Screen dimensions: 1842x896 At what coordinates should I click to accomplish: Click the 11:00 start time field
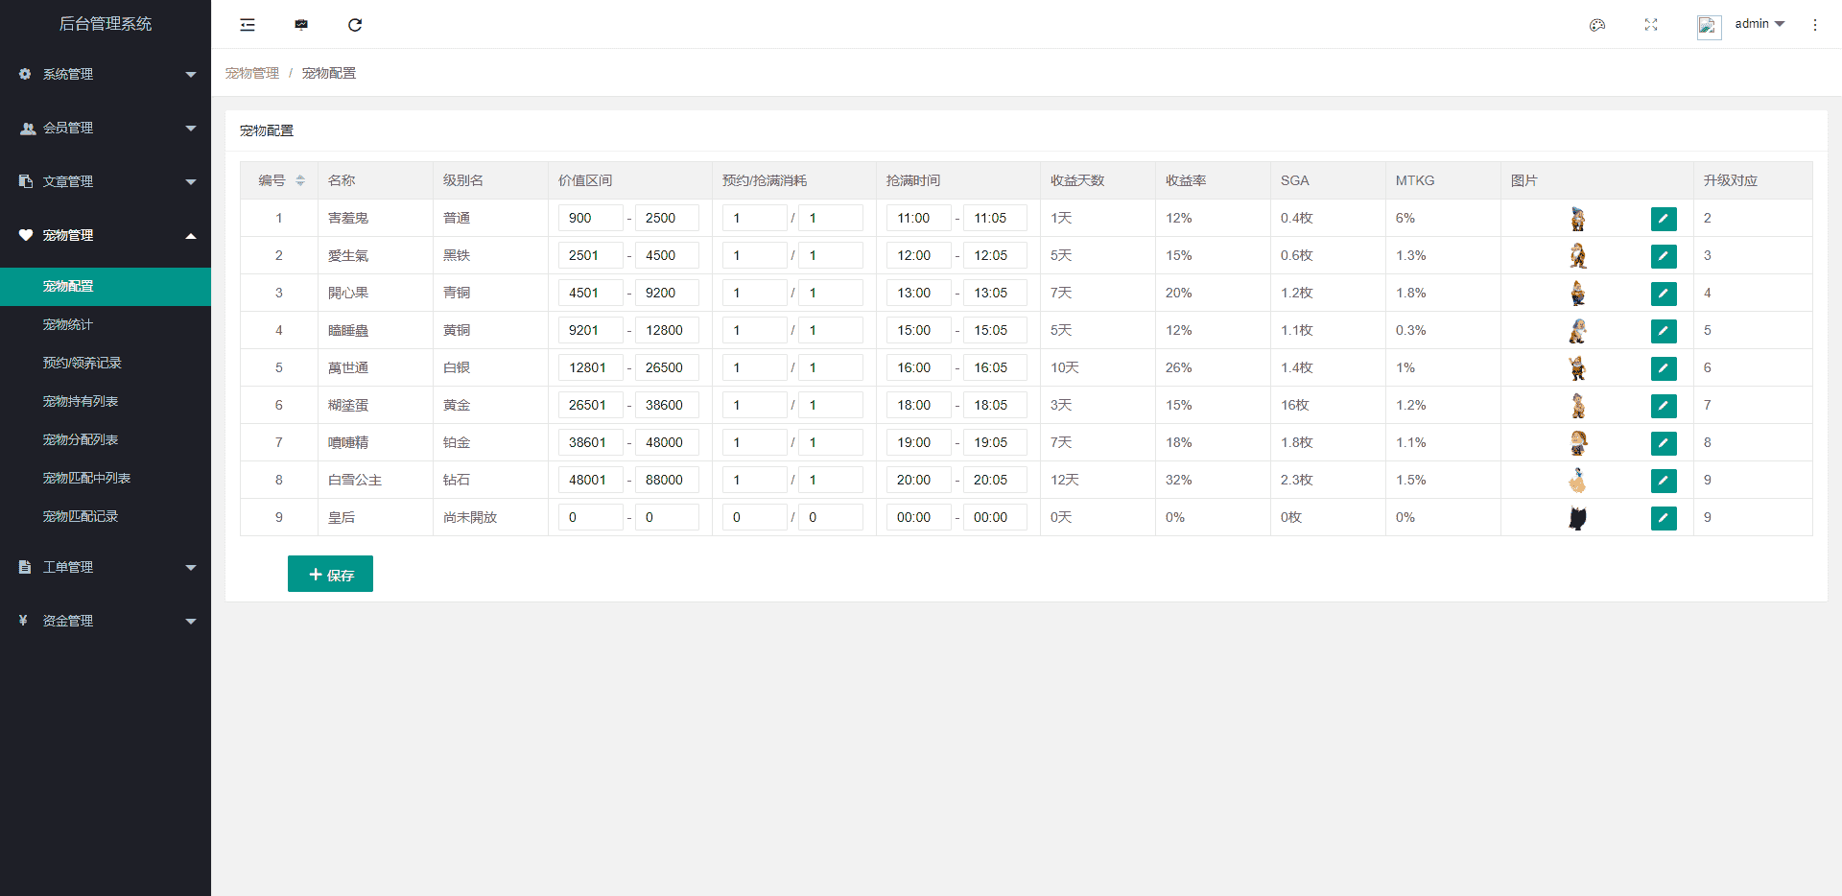[917, 218]
